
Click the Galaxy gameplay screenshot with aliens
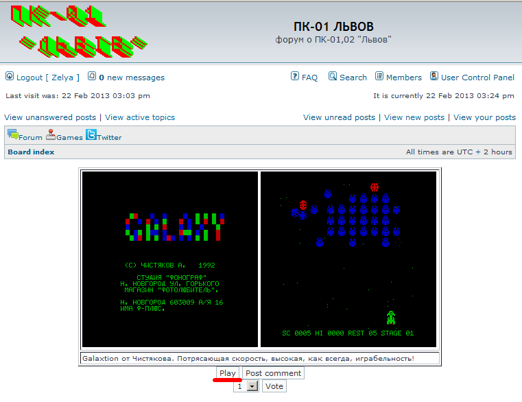[348, 259]
